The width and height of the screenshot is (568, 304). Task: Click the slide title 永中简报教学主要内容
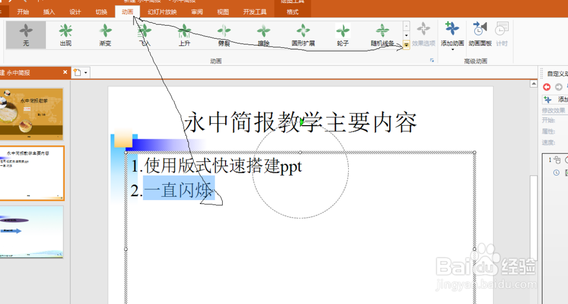(x=300, y=122)
